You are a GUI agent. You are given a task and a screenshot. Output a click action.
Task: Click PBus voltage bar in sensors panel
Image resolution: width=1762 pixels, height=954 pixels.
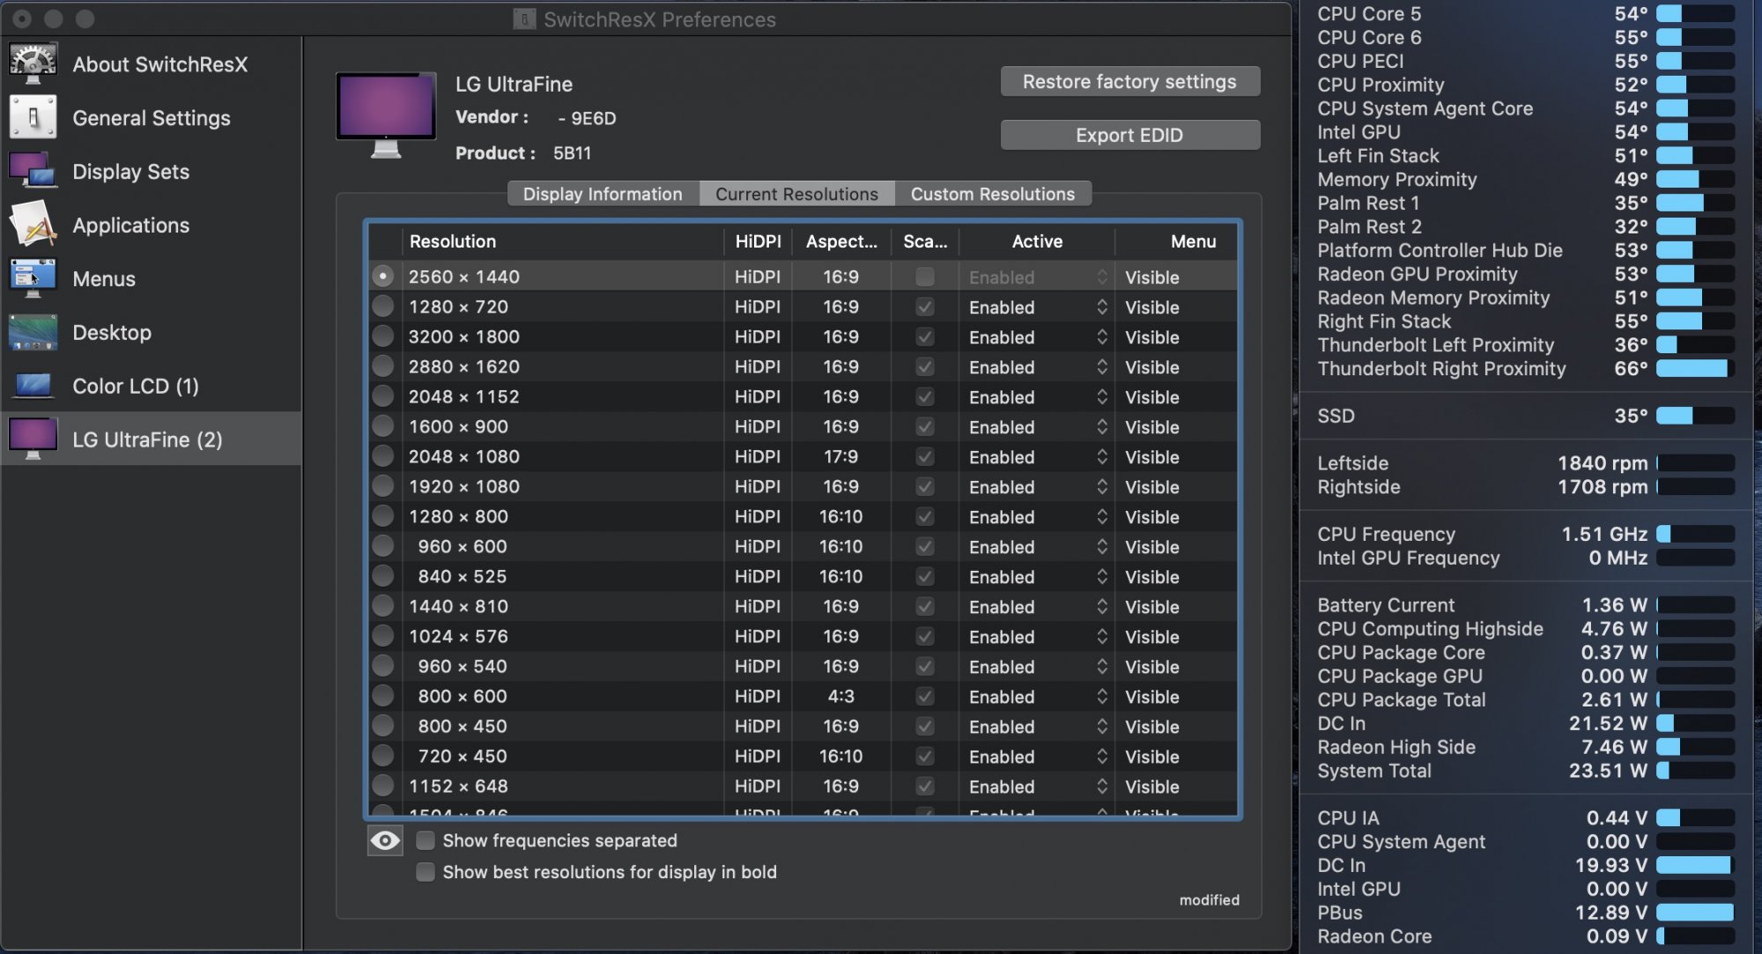tap(1695, 913)
